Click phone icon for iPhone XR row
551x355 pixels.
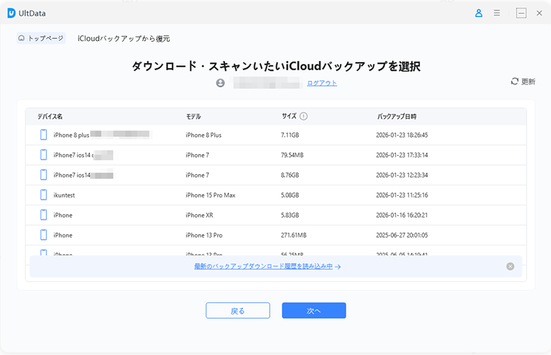[x=44, y=215]
